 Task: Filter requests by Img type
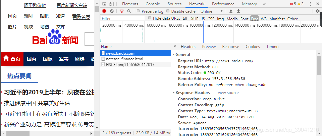[x=220, y=19]
